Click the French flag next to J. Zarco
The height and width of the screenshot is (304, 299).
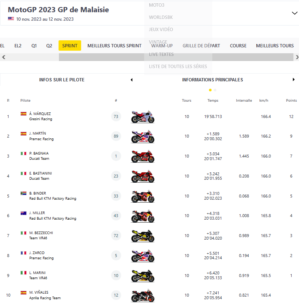(23, 253)
